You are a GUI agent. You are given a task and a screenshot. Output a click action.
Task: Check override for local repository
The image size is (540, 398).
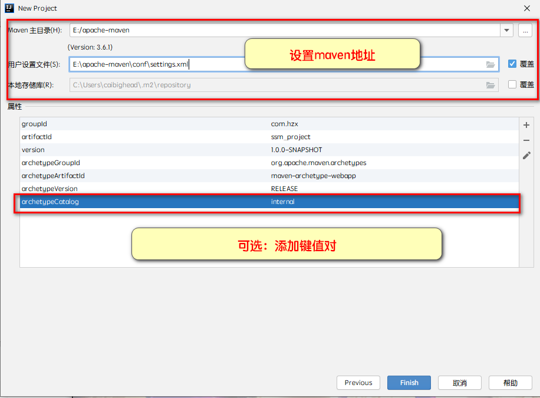point(512,84)
